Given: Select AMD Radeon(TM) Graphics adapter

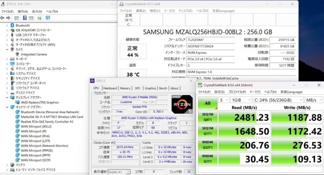Looking at the screenshot, I should click(x=40, y=102).
